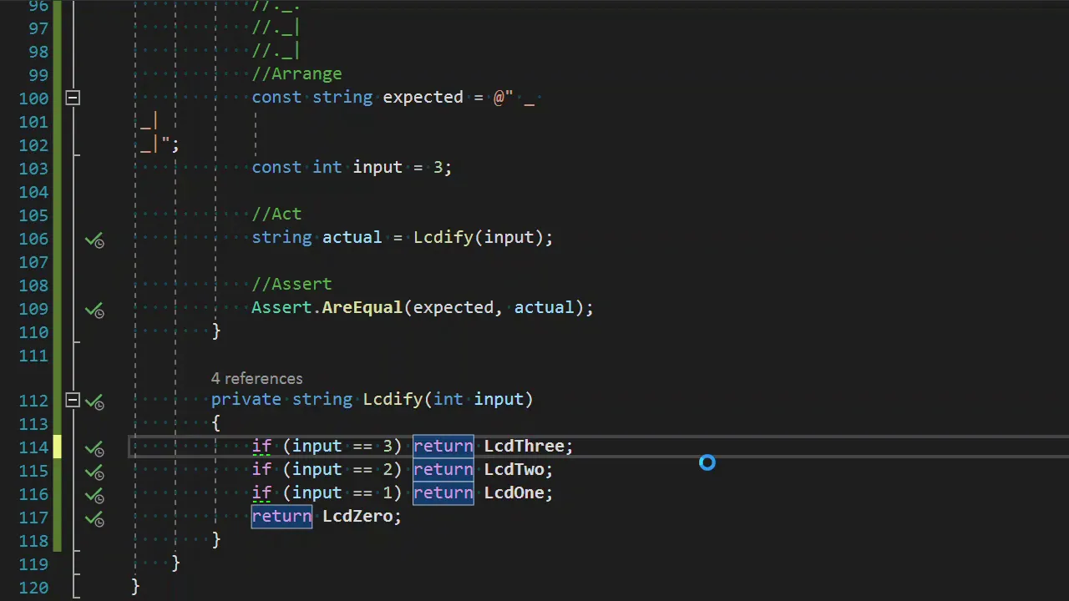Click LcdThree on line 114
1069x601 pixels.
point(524,446)
